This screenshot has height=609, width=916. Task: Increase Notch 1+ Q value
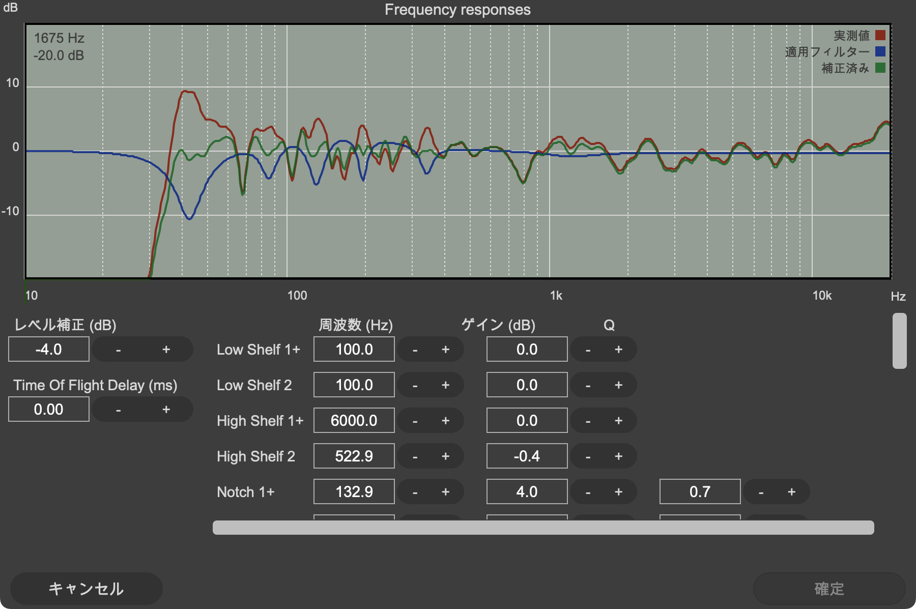(791, 492)
